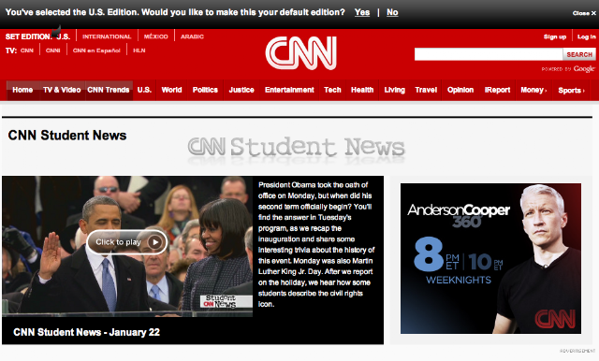Open the HLN TV link
The width and height of the screenshot is (599, 361).
(x=139, y=51)
